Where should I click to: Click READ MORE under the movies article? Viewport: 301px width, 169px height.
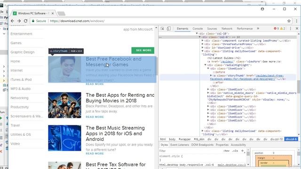coord(95,117)
